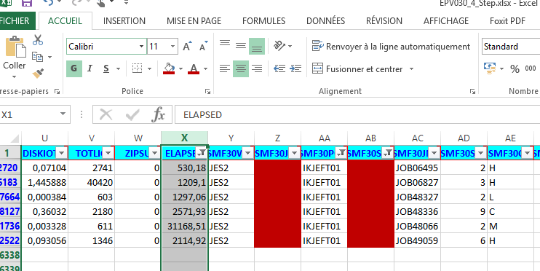
Task: Align text to middle icon
Action: tap(241, 45)
